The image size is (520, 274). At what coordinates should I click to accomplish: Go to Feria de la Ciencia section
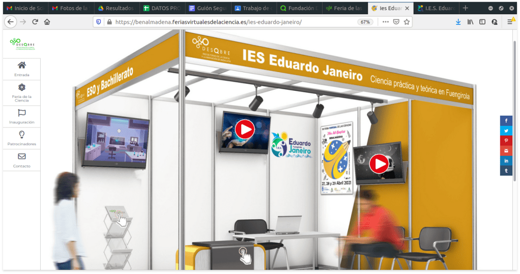[21, 92]
